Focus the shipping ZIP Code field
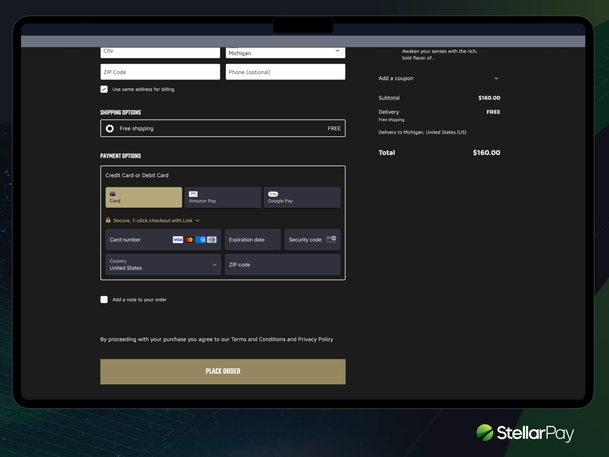Screen dimensions: 609x457 160,72
